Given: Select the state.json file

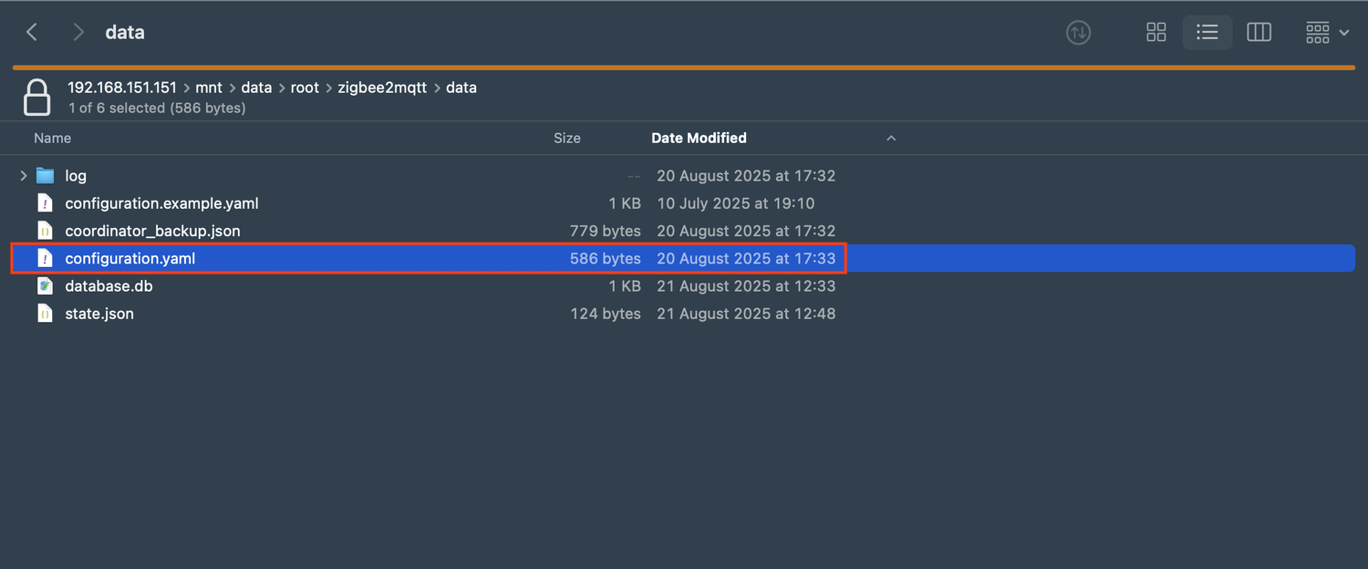Looking at the screenshot, I should pyautogui.click(x=99, y=314).
